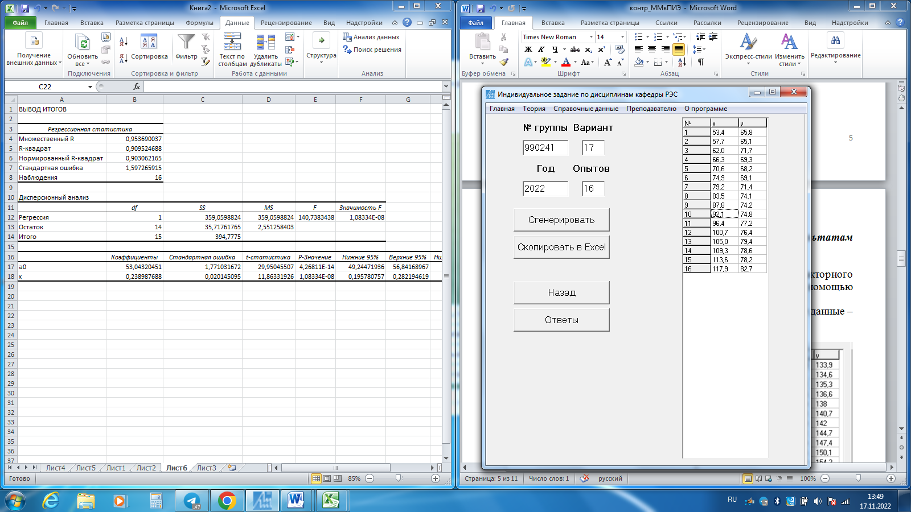Sort descending Я to A in Excel
Screen dimensions: 911x512
[x=124, y=58]
